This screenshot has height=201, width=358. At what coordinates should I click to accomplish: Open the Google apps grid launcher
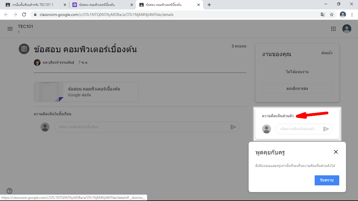[x=333, y=29]
